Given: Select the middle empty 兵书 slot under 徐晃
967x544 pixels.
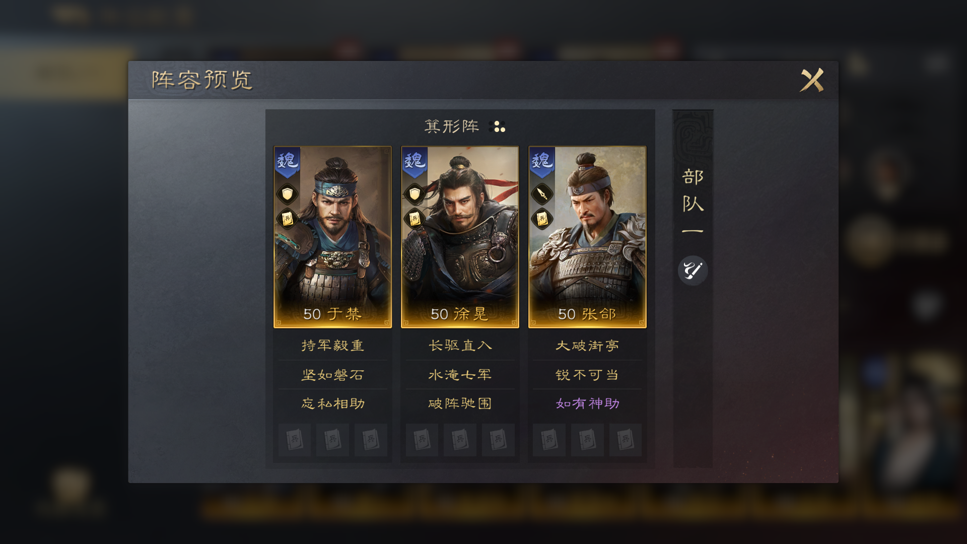Looking at the screenshot, I should coord(460,440).
